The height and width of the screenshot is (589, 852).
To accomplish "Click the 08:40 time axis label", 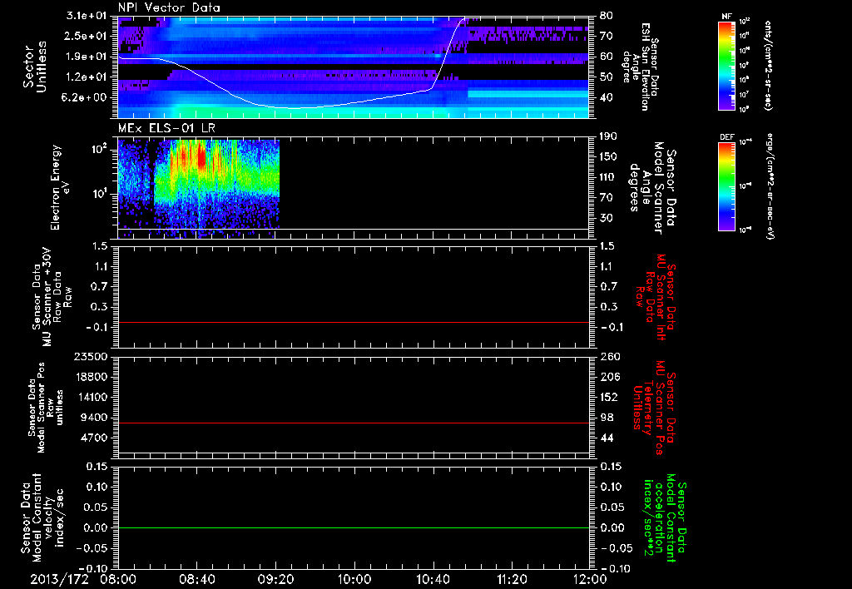I will [196, 579].
